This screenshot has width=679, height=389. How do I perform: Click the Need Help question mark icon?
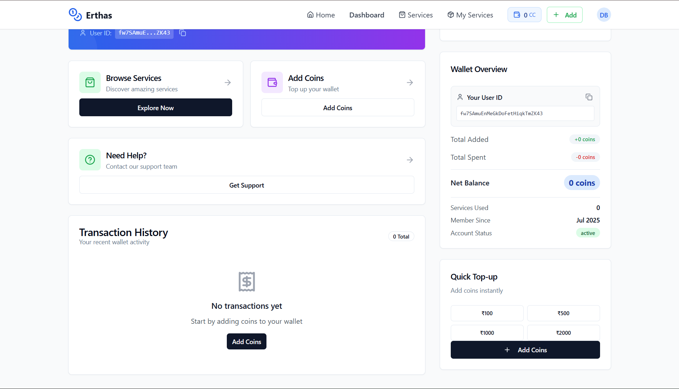[90, 160]
